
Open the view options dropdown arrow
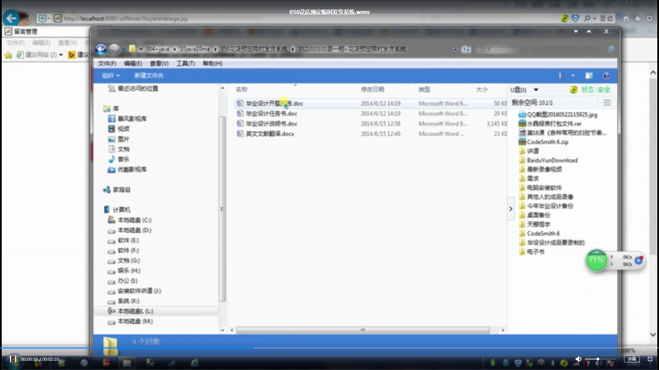[x=573, y=76]
